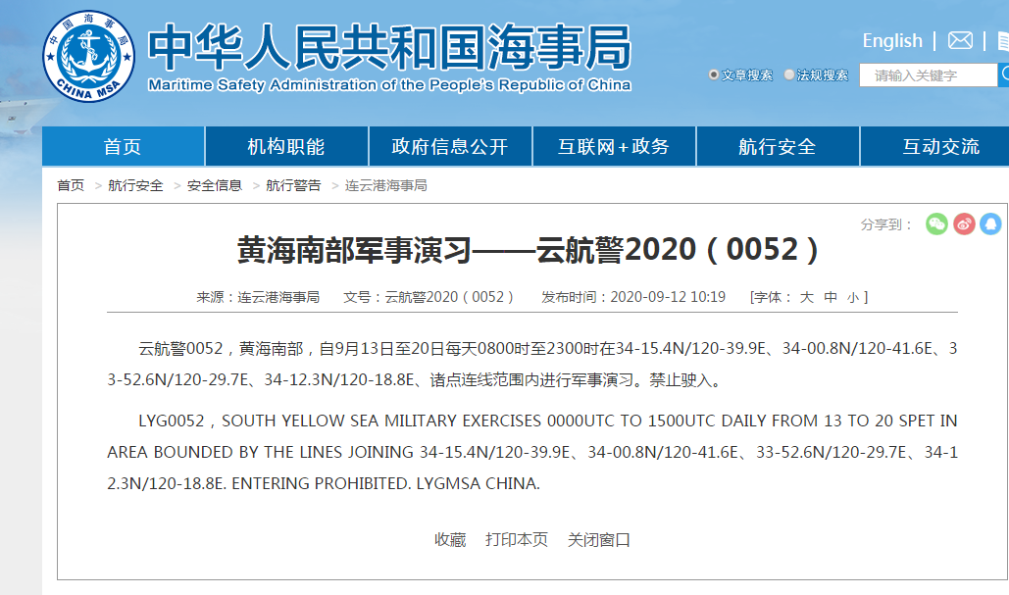This screenshot has width=1009, height=595.
Task: Set font size to 中
Action: 831,297
